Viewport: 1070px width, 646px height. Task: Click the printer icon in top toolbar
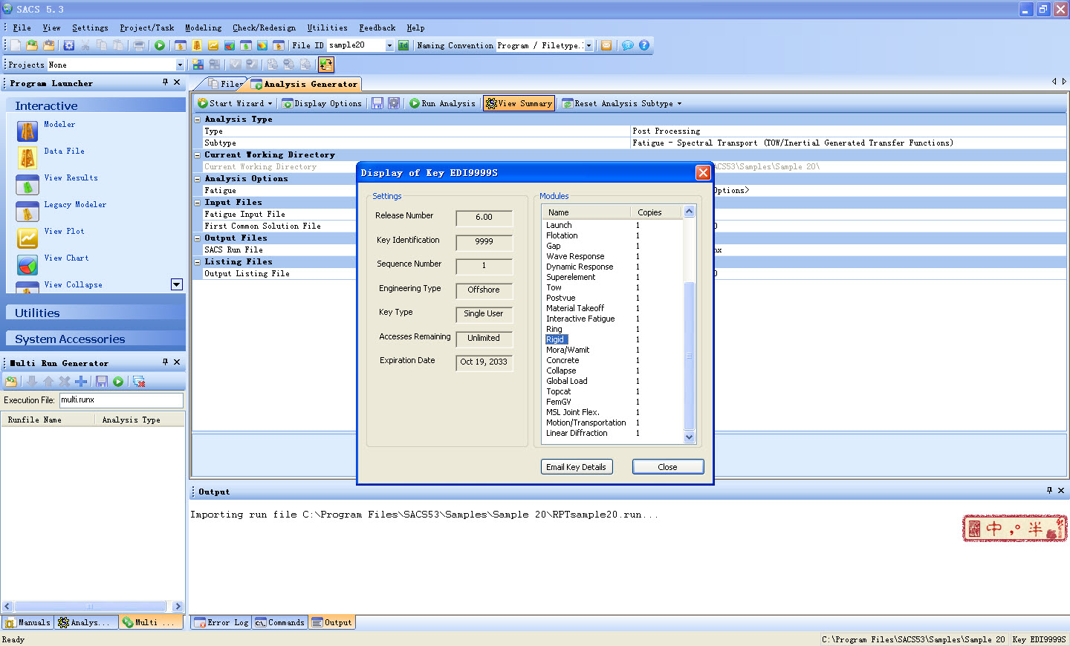[139, 45]
